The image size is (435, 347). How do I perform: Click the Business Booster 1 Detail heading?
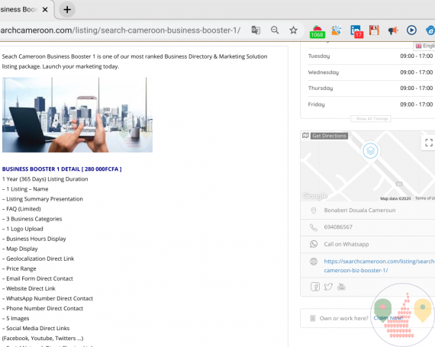coord(62,169)
